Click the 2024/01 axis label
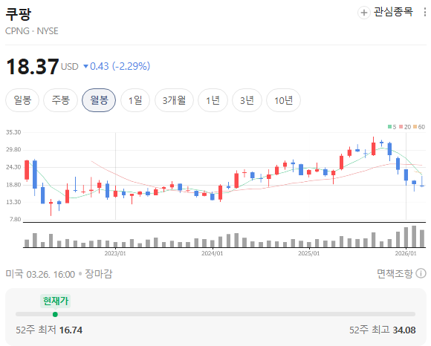This screenshot has height=346, width=431. tap(213, 253)
